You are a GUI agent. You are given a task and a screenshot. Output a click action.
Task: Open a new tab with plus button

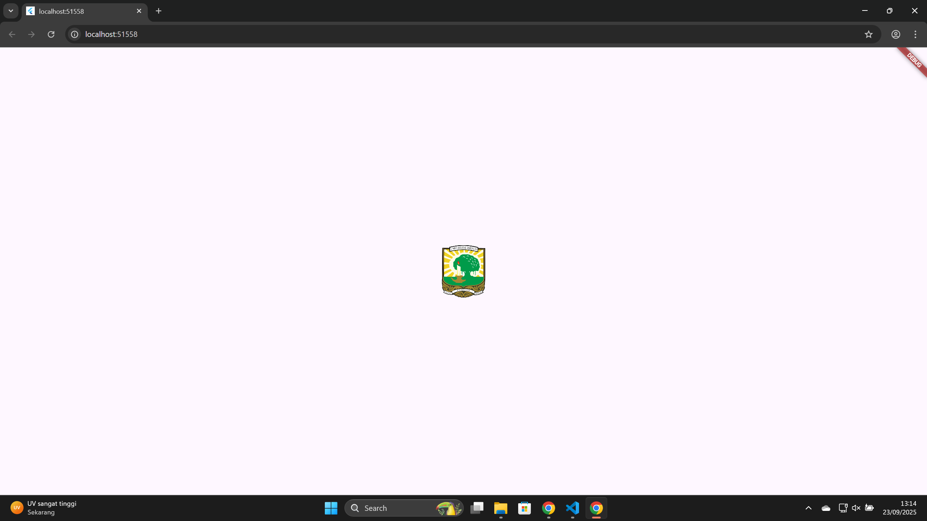[x=159, y=11]
